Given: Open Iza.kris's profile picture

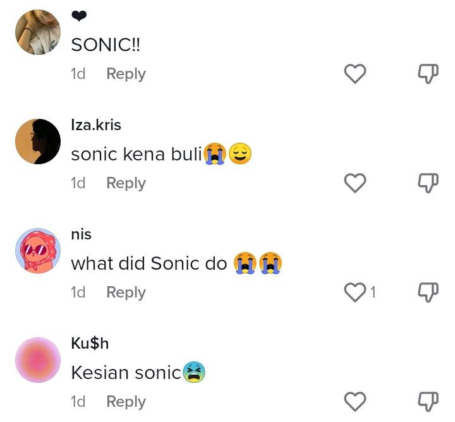Looking at the screenshot, I should [x=38, y=142].
